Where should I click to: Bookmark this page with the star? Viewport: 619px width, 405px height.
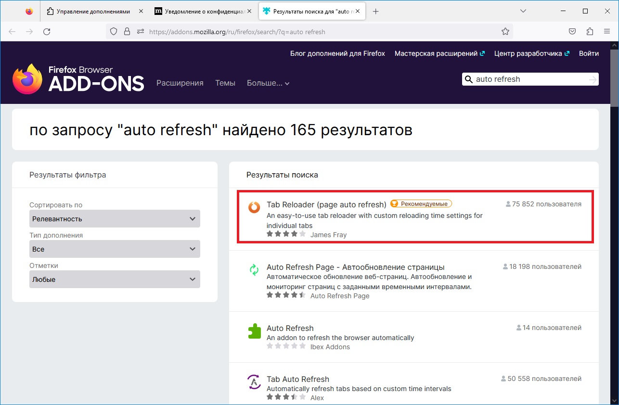click(505, 32)
